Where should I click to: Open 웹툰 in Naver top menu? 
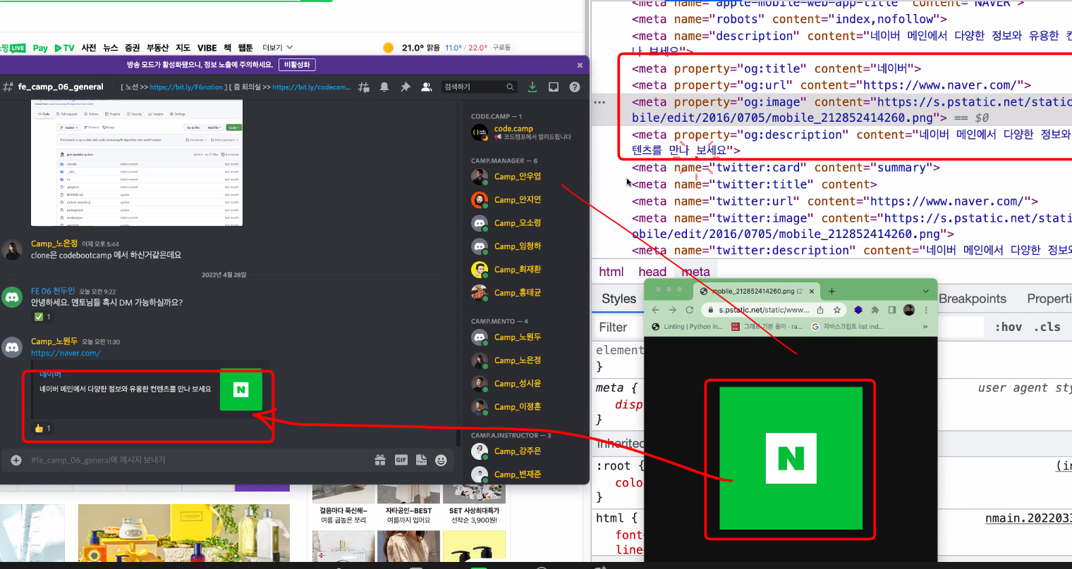(245, 48)
